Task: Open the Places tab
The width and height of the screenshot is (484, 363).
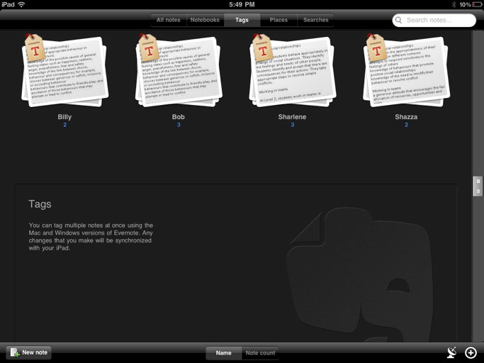Action: tap(278, 20)
